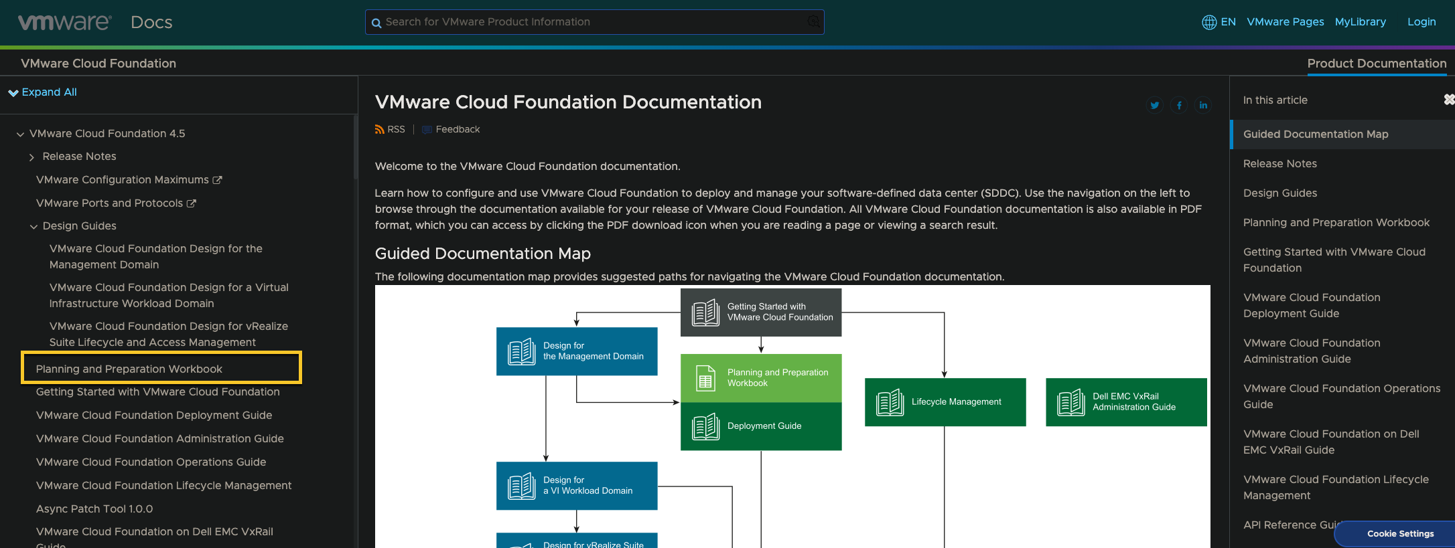Viewport: 1455px width, 548px height.
Task: Open VMware Cloud Foundation Lifecycle Management in sidebar
Action: [x=164, y=486]
